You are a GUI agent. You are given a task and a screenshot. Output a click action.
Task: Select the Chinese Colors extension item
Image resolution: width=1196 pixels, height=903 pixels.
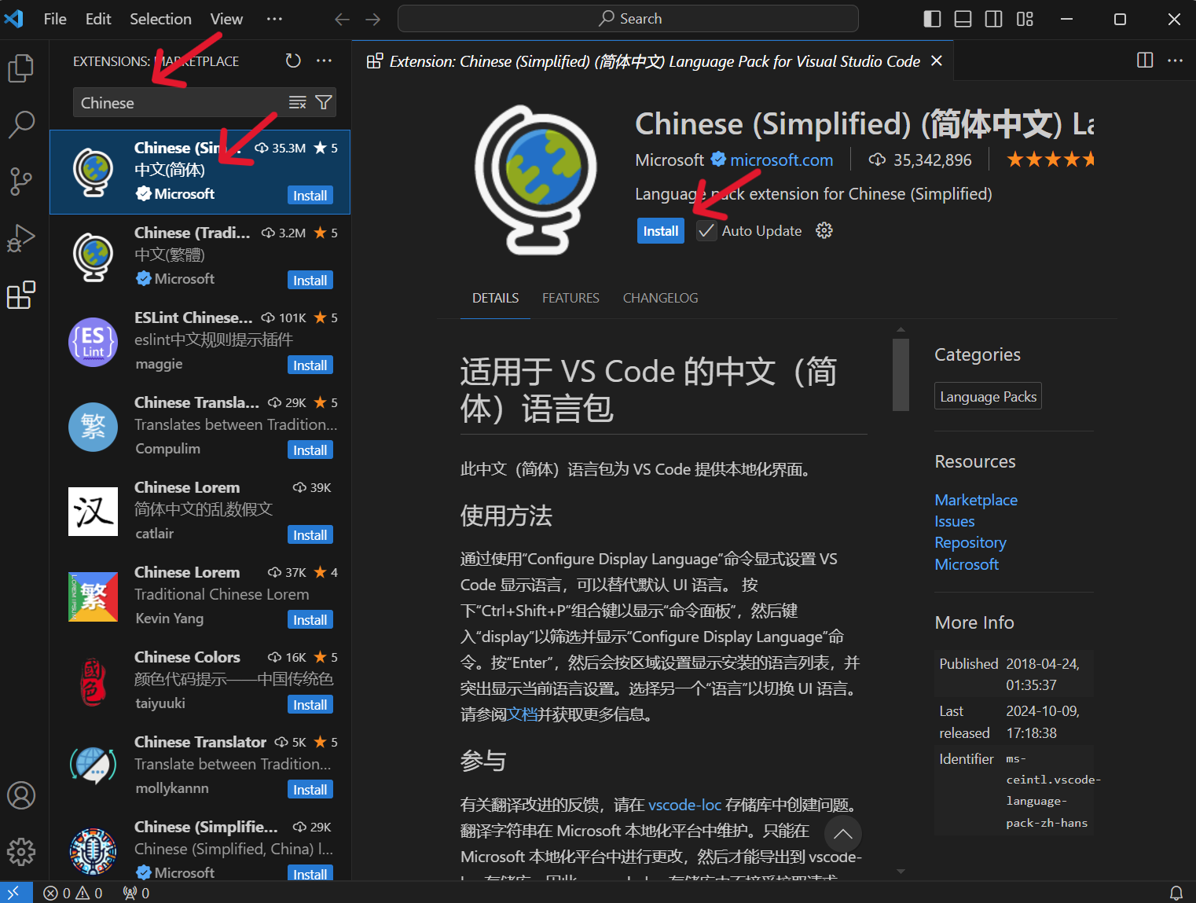pos(200,681)
